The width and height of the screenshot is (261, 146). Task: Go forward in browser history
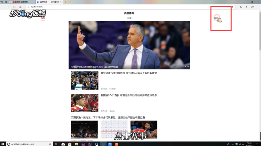point(8,7)
